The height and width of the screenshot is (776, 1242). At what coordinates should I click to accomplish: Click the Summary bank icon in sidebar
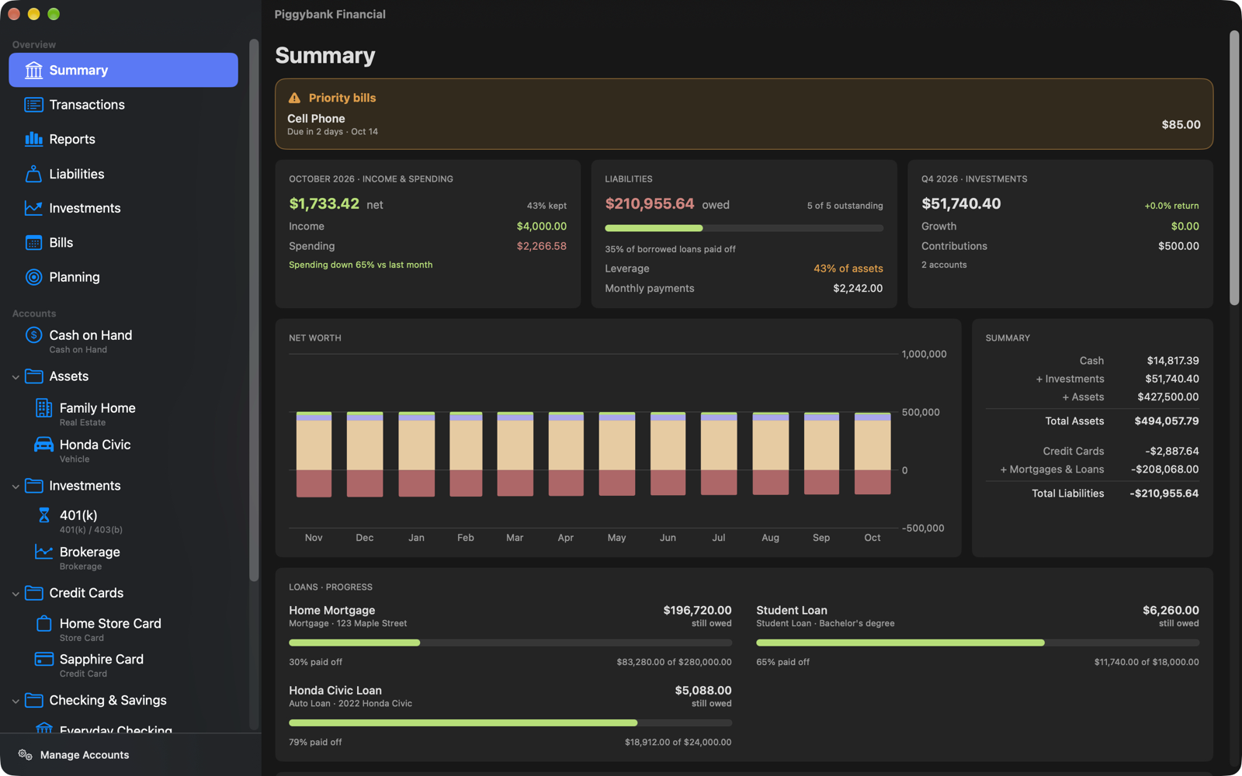pos(33,71)
